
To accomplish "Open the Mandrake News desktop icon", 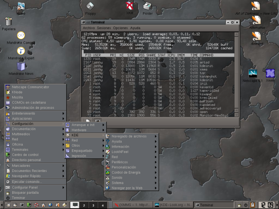I will (x=21, y=67).
